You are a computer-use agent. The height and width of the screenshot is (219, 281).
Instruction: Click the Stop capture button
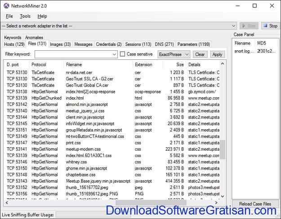coord(271,26)
